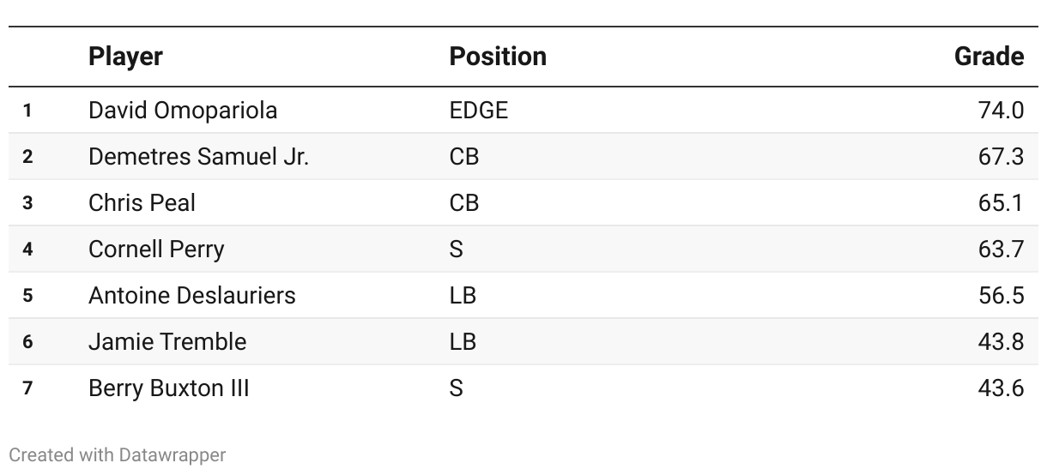The width and height of the screenshot is (1047, 475).
Task: Click the EDGE position cell
Action: [x=479, y=111]
